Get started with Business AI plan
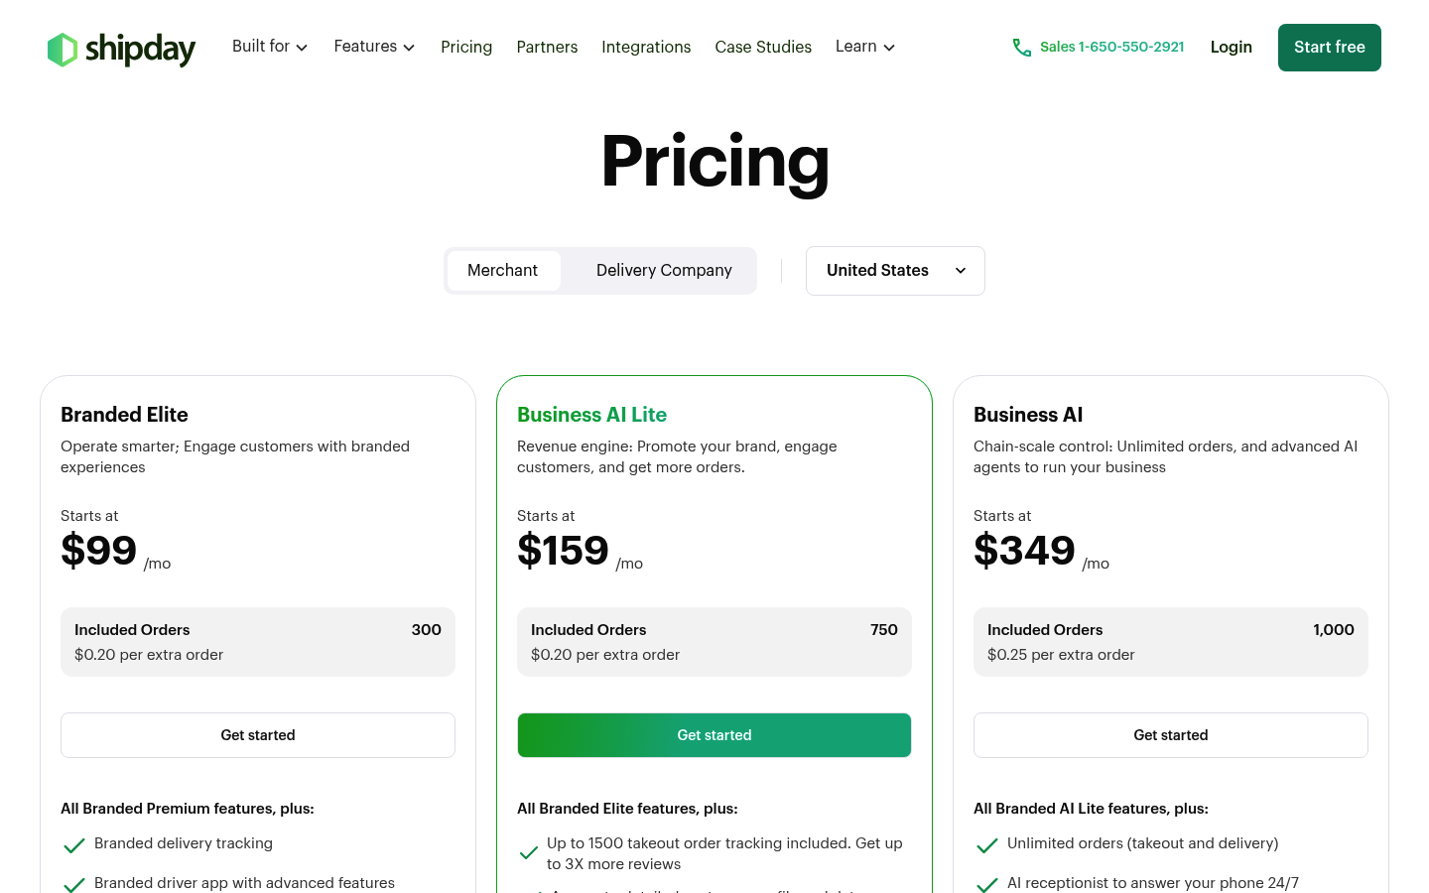 point(1171,735)
